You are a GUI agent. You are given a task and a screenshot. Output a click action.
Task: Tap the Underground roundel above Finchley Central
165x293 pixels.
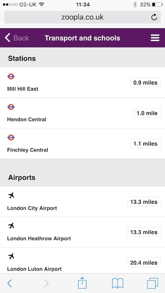[x=11, y=138]
